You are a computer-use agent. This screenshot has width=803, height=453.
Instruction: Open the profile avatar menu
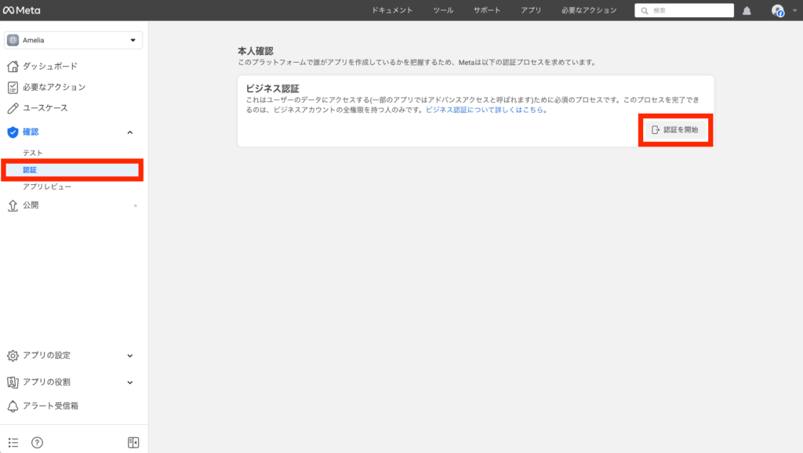777,10
